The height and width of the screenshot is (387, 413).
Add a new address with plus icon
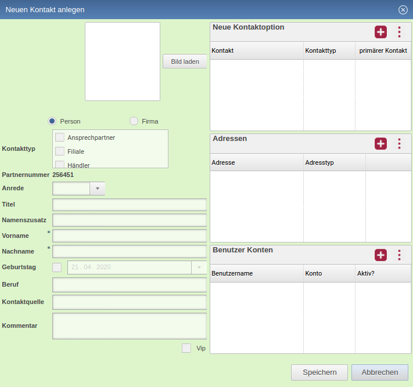tap(380, 144)
